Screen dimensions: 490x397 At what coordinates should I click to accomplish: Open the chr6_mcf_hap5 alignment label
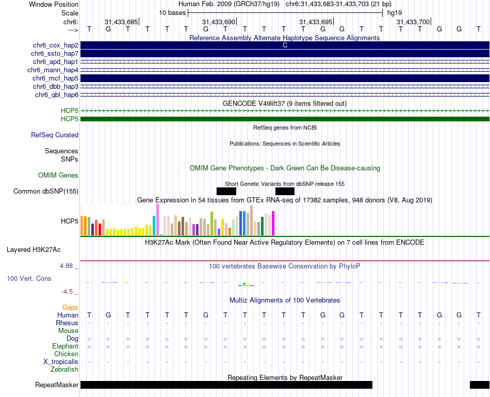point(55,78)
